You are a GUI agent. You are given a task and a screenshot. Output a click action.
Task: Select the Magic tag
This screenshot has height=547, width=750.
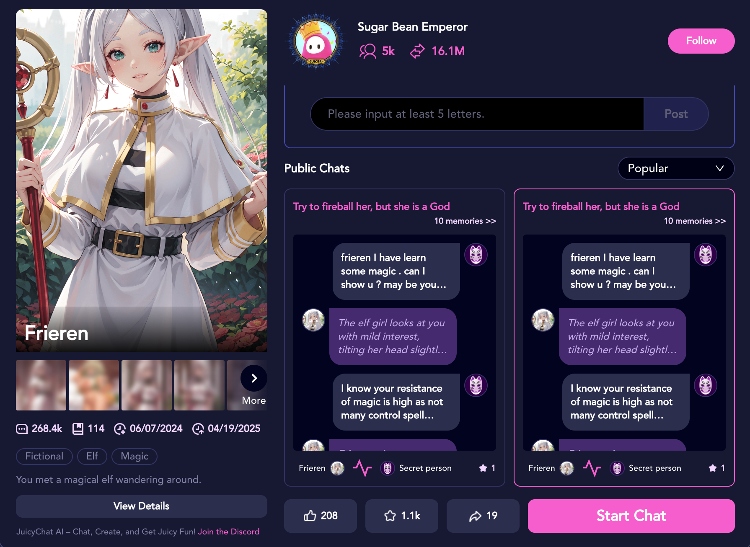(x=134, y=456)
